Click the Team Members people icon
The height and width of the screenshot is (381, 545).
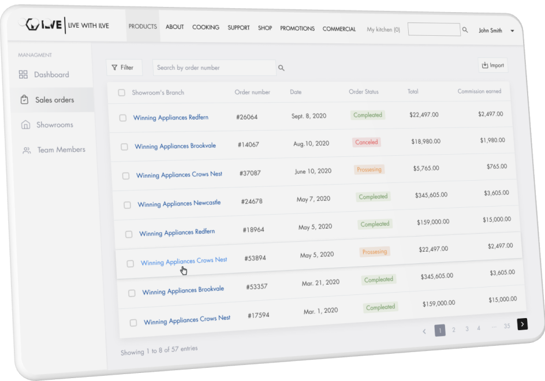click(27, 151)
